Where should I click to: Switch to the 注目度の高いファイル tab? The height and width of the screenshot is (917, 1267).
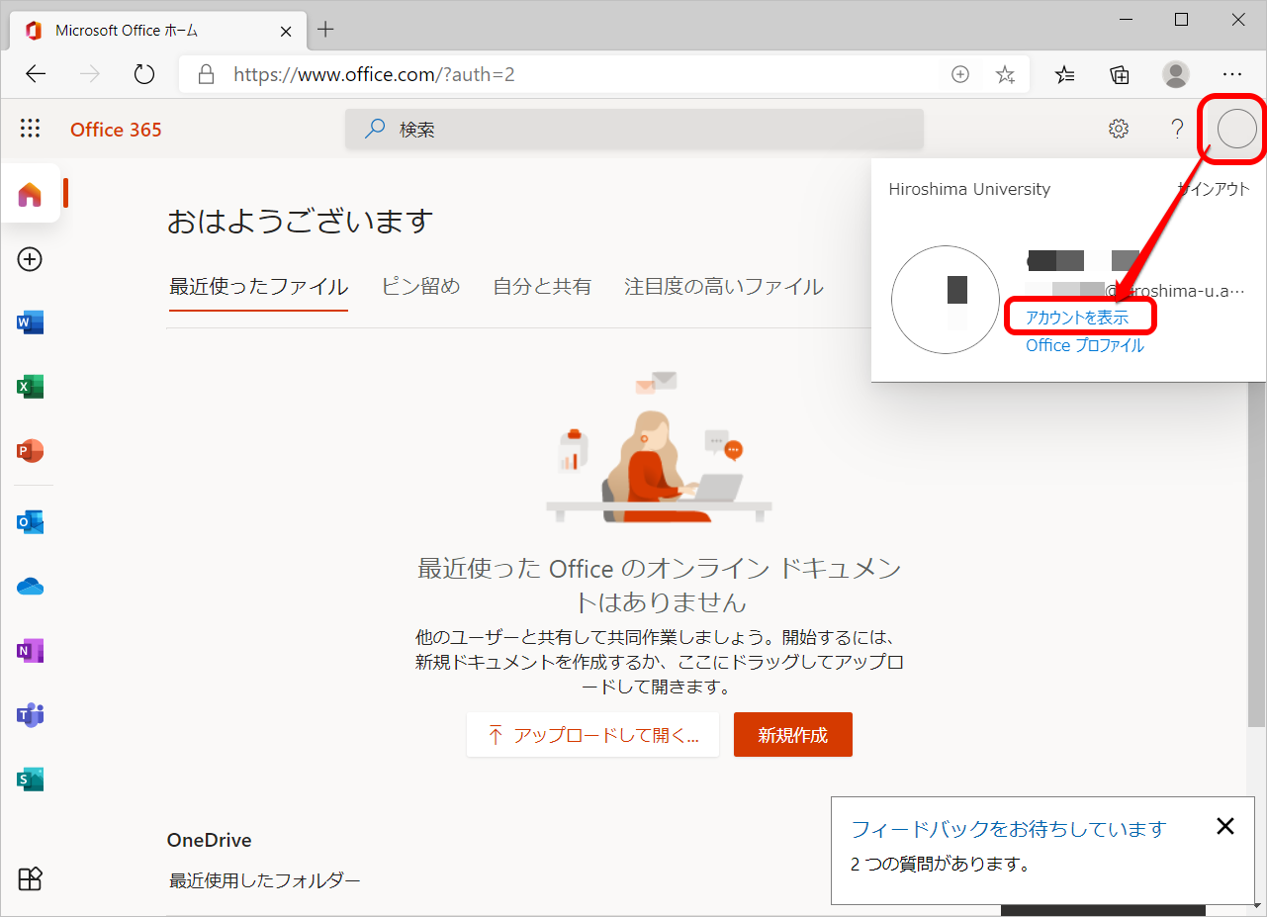point(724,287)
